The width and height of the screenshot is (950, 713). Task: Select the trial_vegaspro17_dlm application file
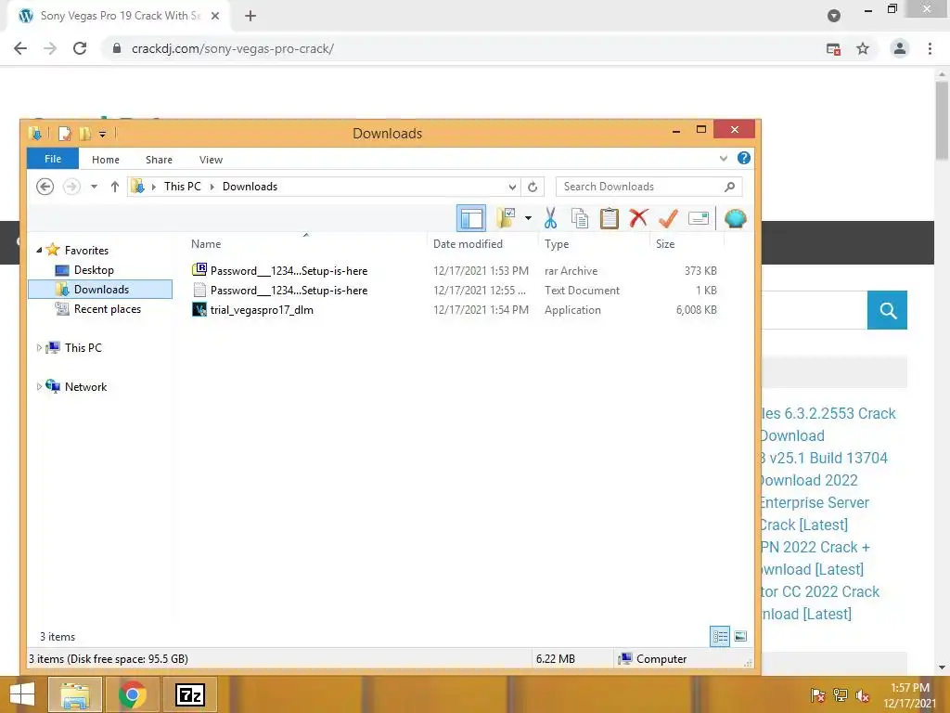pyautogui.click(x=261, y=309)
